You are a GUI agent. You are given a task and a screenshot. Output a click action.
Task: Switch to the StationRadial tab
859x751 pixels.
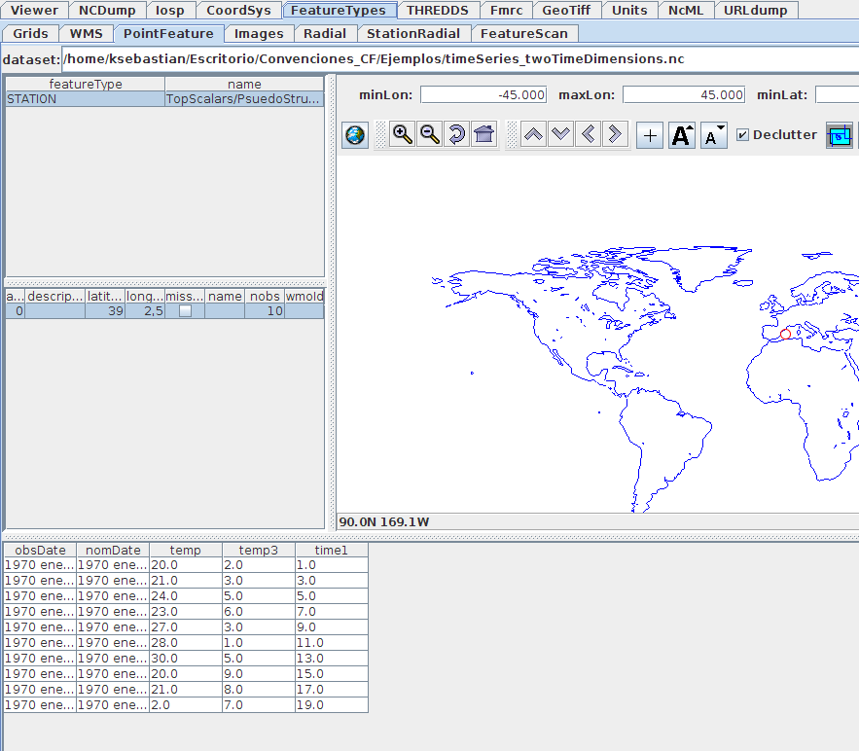412,33
